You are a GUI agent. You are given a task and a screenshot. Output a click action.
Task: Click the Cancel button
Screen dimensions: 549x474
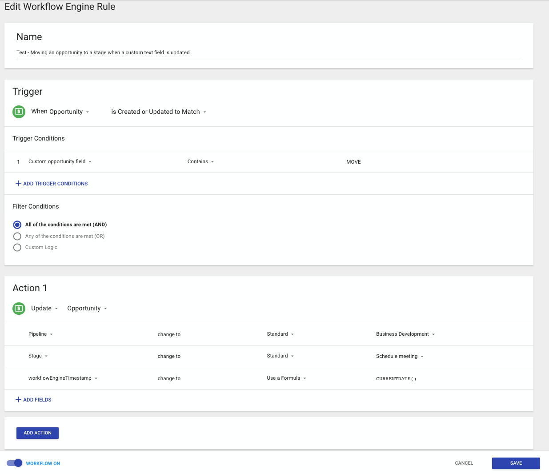tap(464, 463)
